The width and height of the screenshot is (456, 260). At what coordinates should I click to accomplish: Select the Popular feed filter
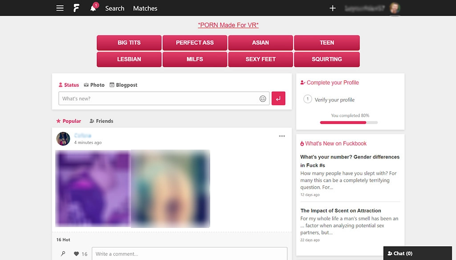click(x=69, y=121)
